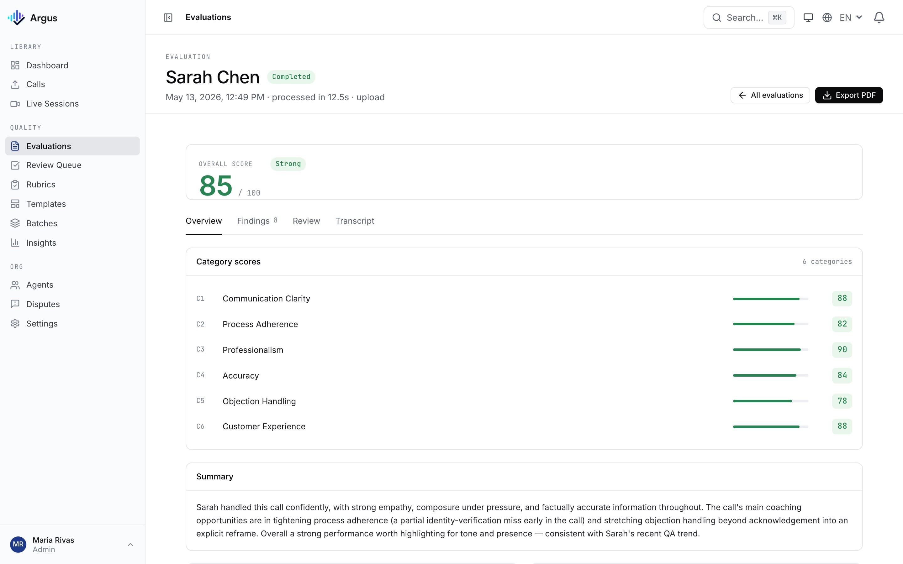Open Dashboard in the sidebar menu
This screenshot has height=564, width=903.
[x=72, y=65]
